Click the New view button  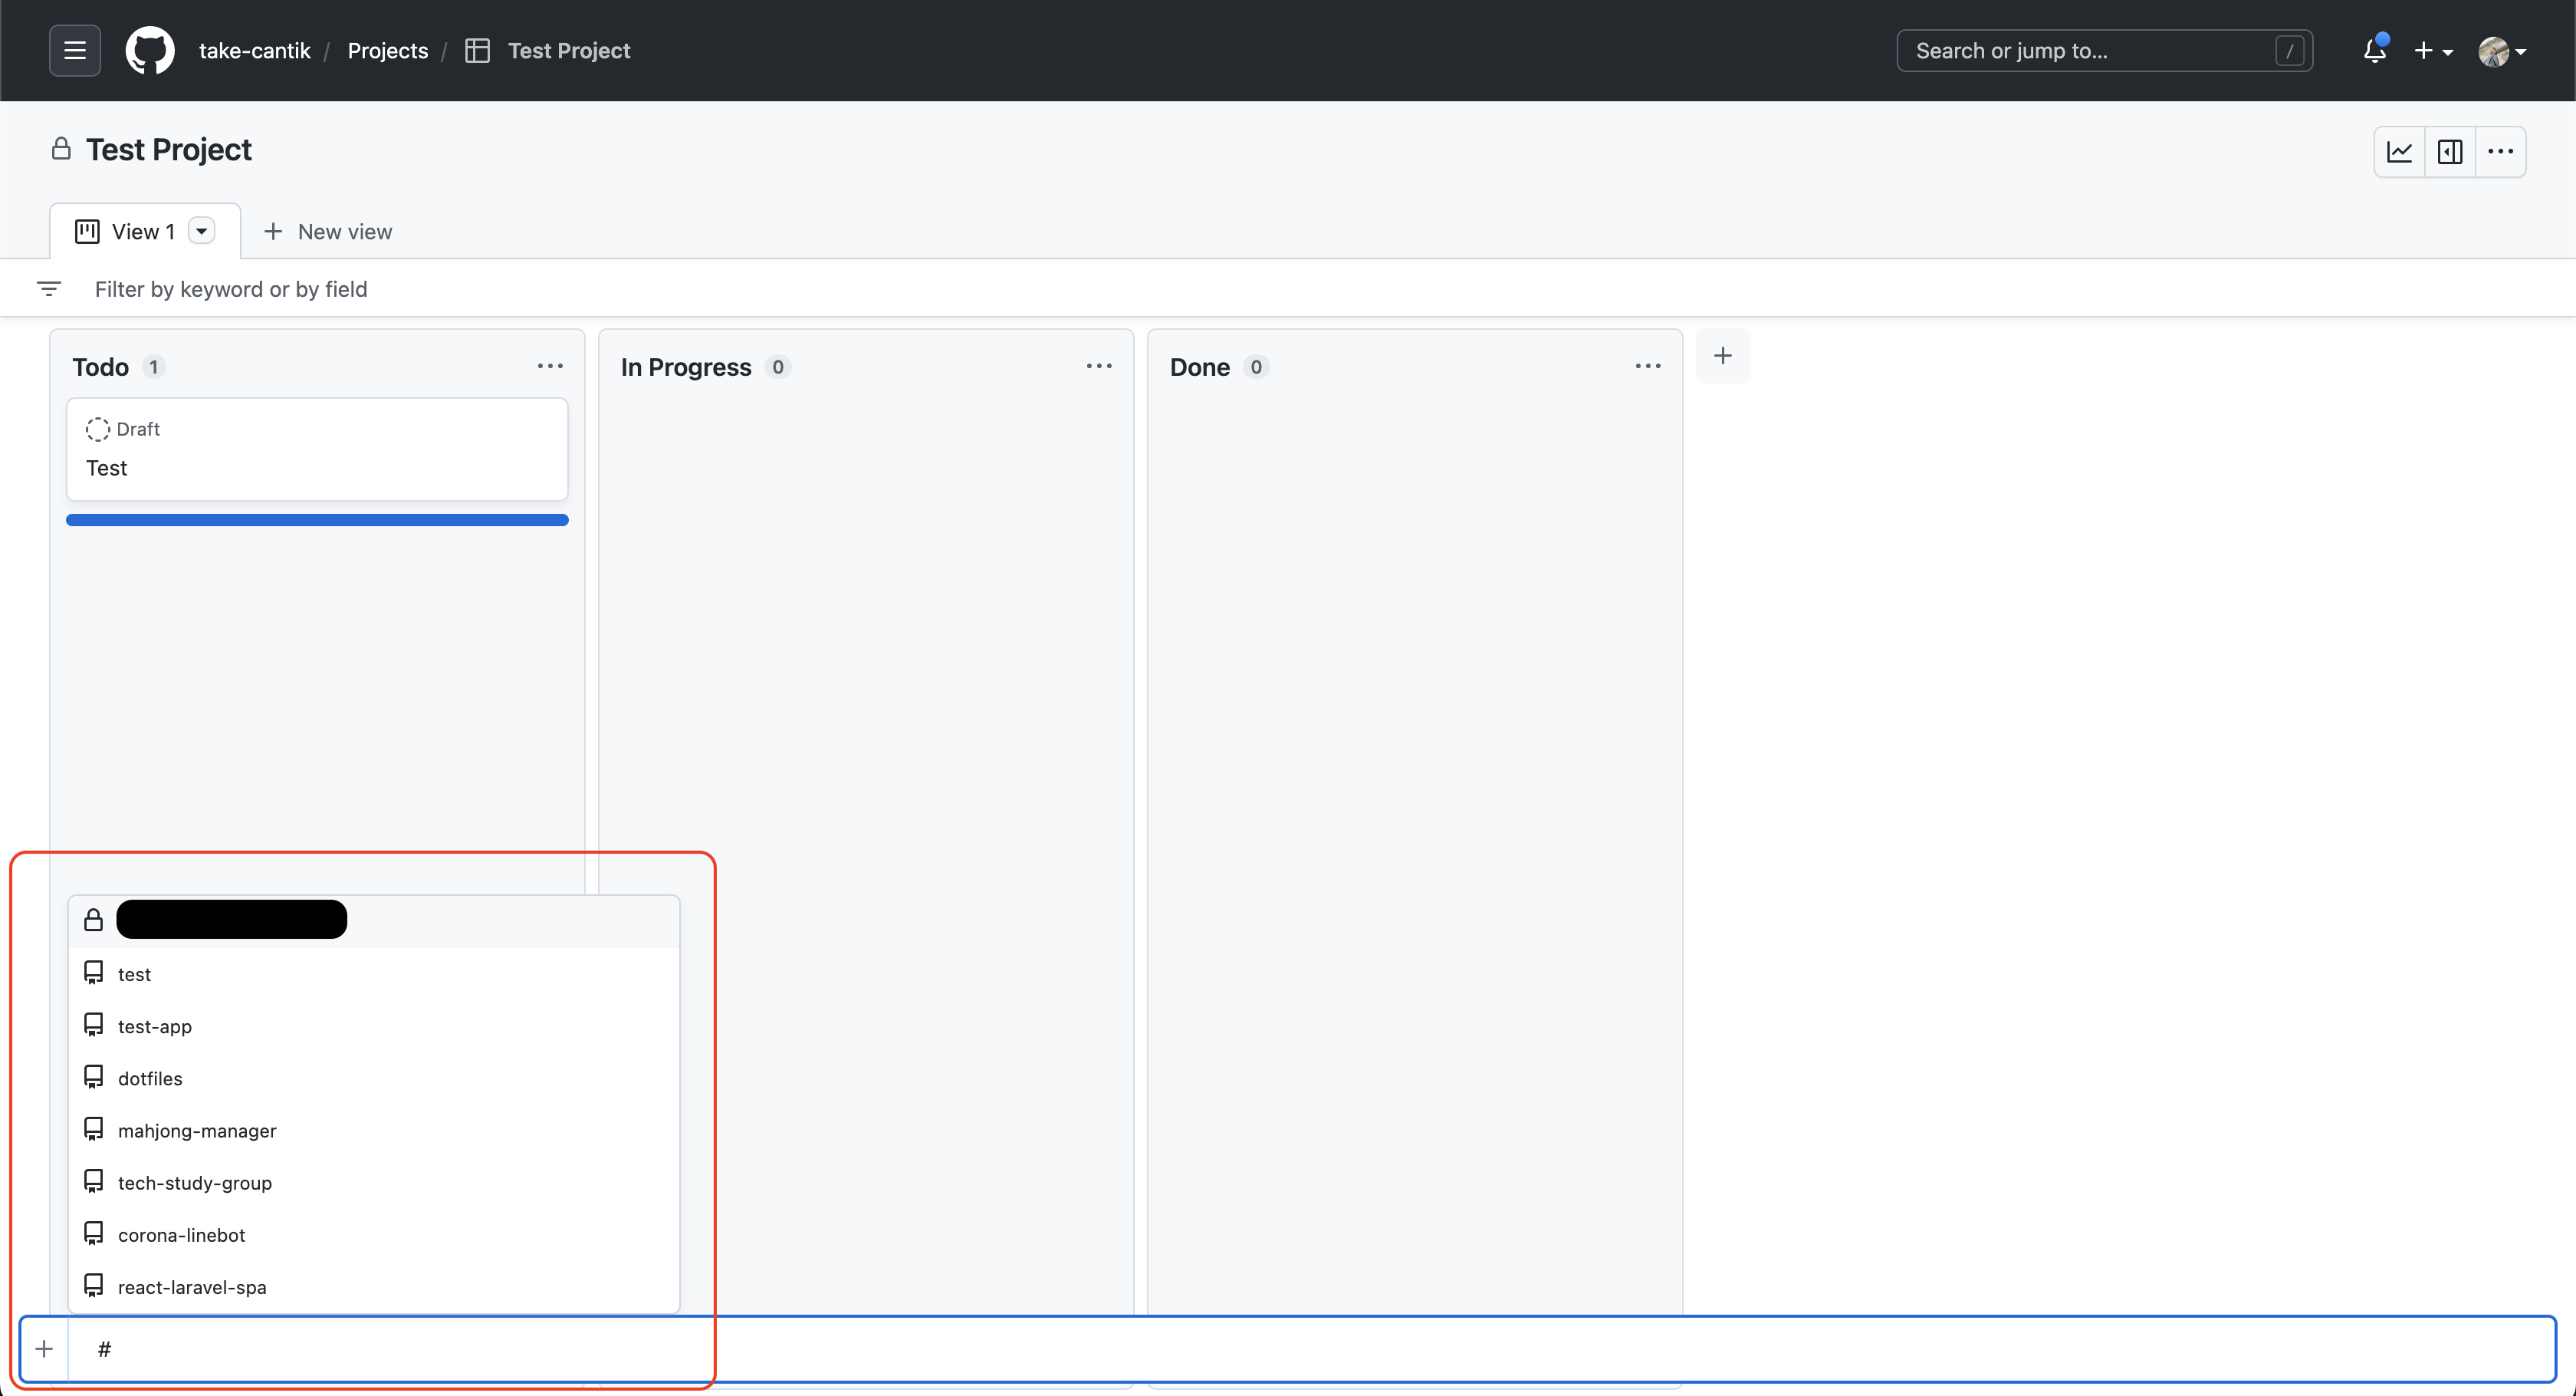pyautogui.click(x=328, y=231)
